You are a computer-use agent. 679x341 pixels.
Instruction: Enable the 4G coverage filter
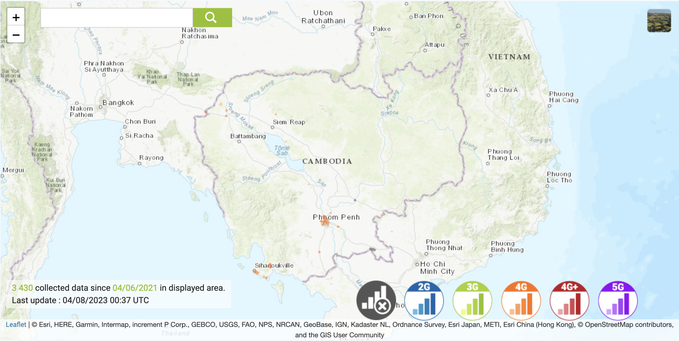pos(521,300)
